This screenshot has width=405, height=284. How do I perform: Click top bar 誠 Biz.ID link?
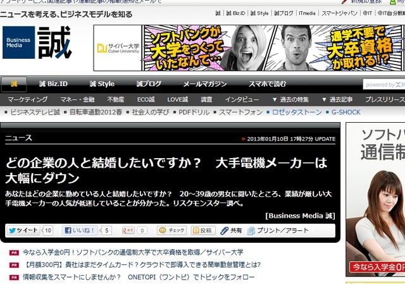point(235,13)
